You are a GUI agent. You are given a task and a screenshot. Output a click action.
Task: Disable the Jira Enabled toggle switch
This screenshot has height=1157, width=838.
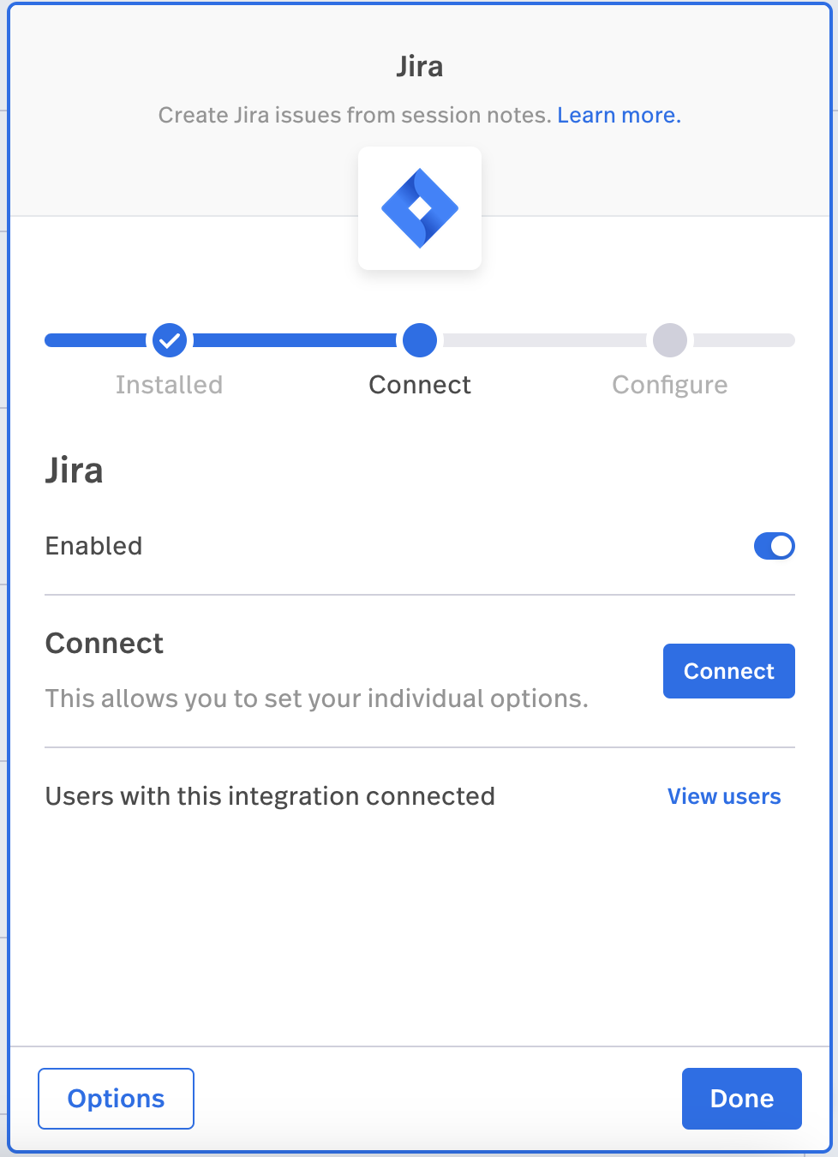(774, 546)
